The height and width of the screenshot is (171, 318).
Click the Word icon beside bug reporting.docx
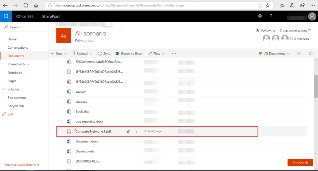[69, 121]
